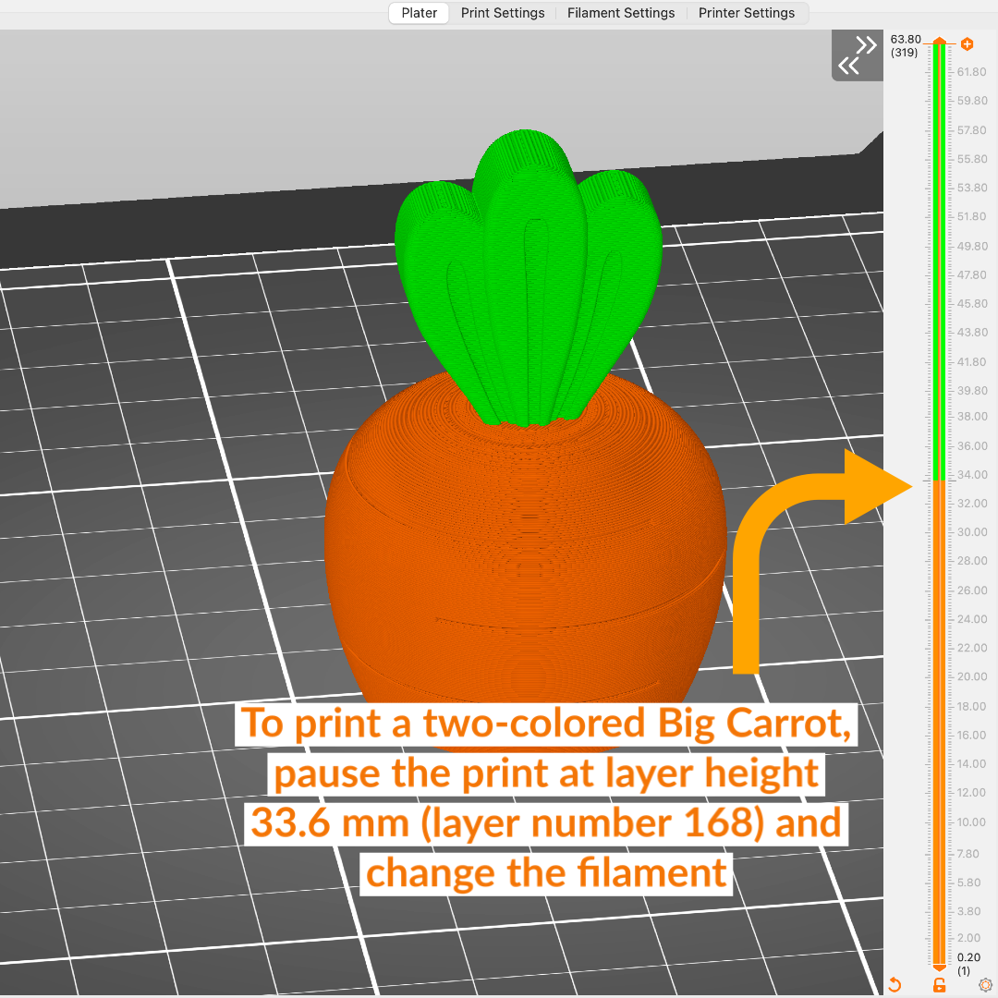
Task: Click the add color change plus icon
Action: tap(968, 44)
